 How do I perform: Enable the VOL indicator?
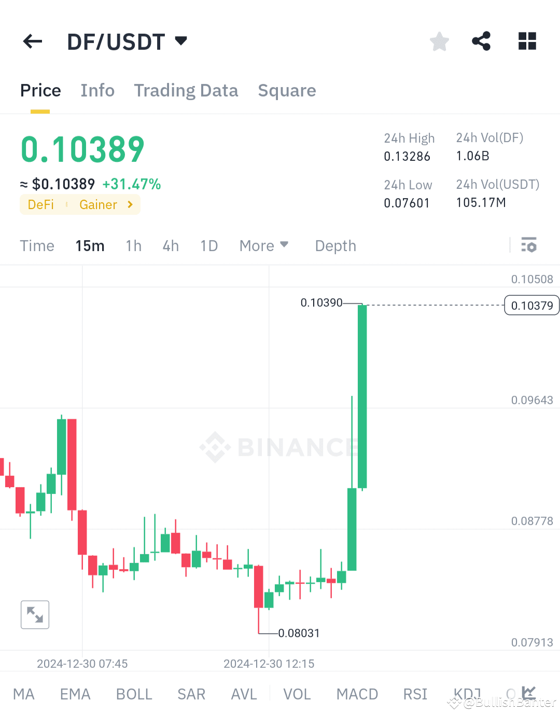297,694
